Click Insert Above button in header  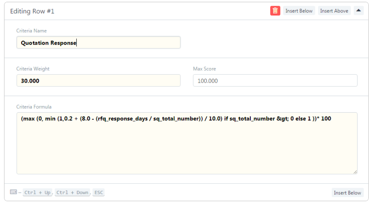point(334,11)
